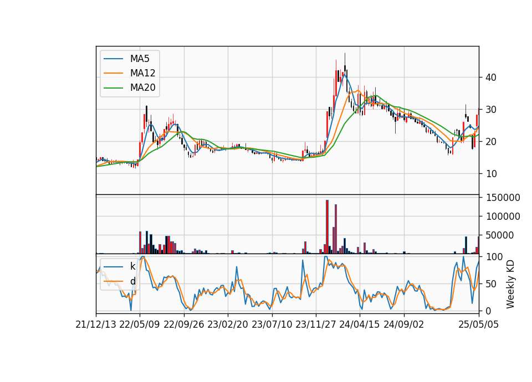This screenshot has width=532, height=382.
Task: Click the KD axis value 50
Action: [x=491, y=284]
